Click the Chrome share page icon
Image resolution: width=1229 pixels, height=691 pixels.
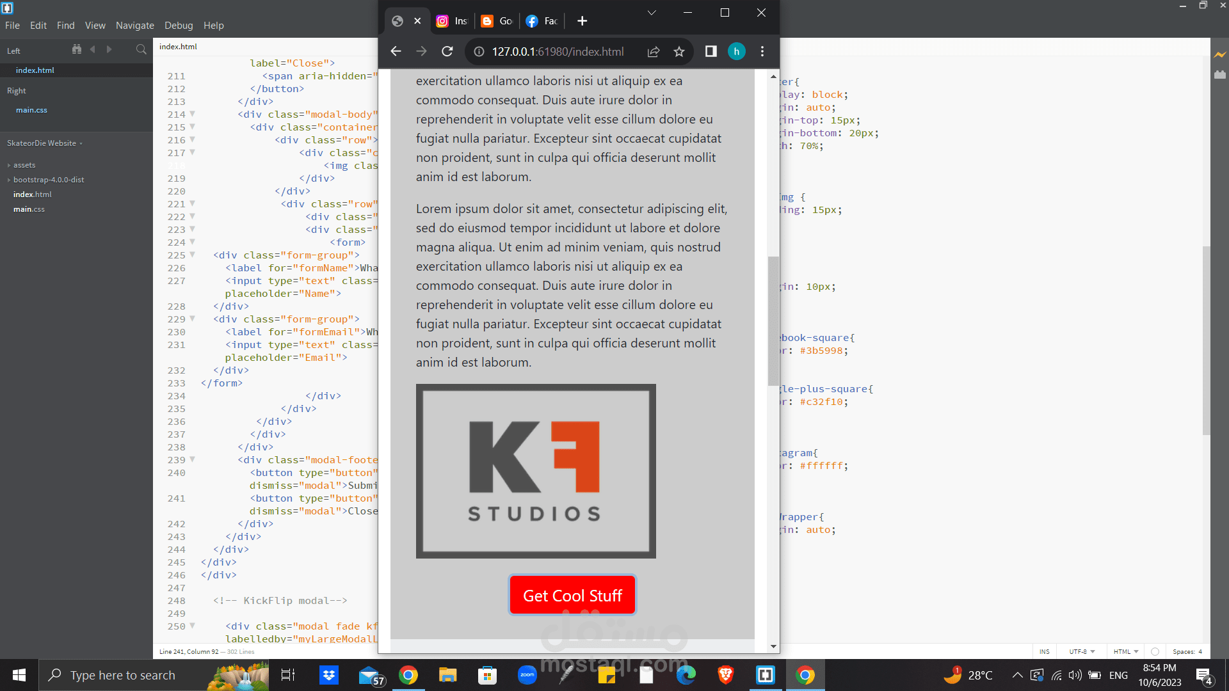654,52
